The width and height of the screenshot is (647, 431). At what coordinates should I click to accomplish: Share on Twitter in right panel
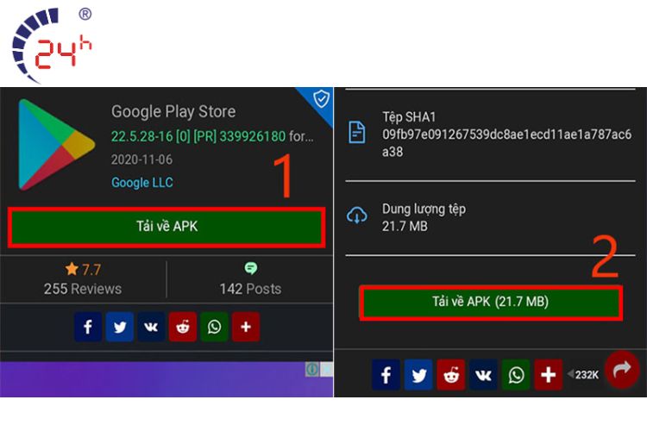pos(418,375)
